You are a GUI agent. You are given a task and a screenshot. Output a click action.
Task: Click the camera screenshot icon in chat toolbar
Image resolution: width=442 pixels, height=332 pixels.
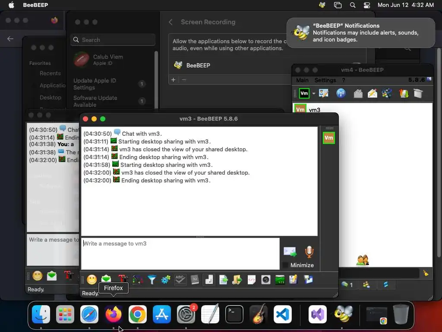[265, 280]
